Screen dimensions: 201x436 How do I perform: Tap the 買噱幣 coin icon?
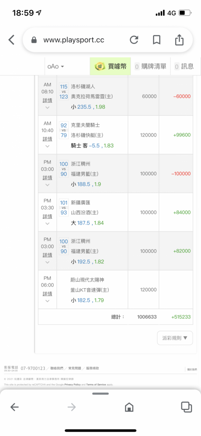(100, 66)
